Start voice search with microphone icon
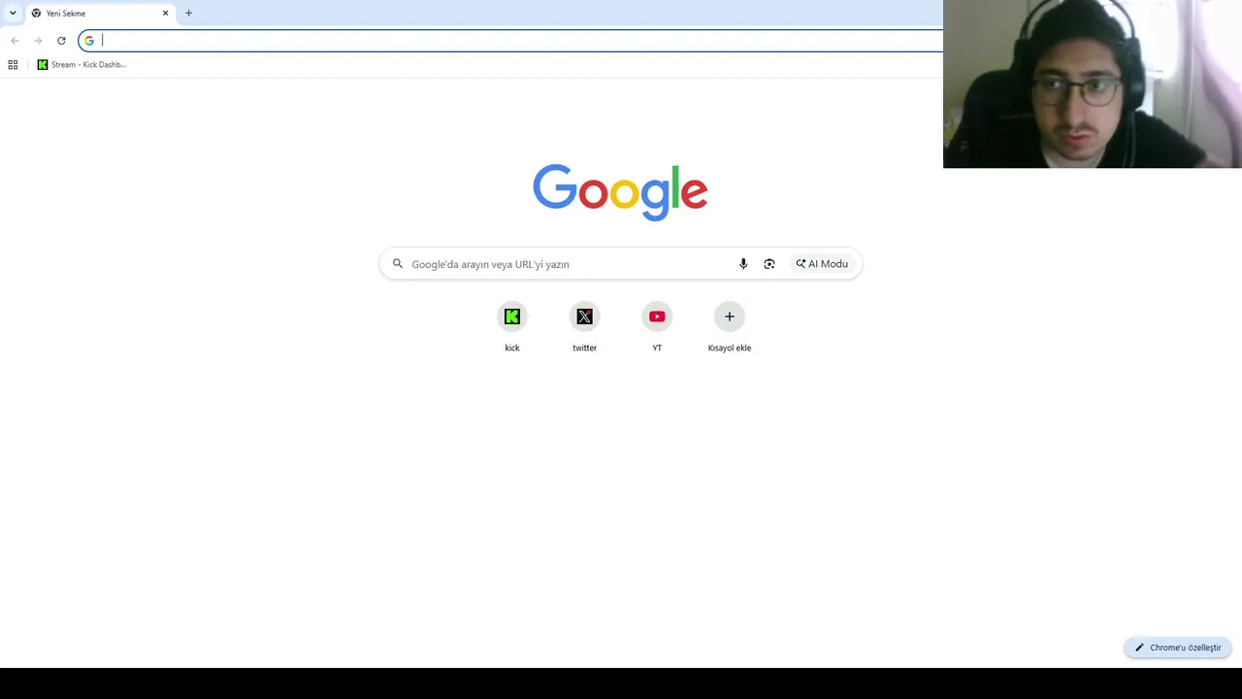 tap(743, 264)
